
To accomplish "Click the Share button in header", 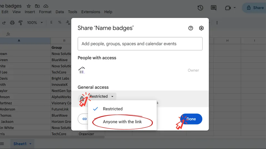I will (x=255, y=8).
